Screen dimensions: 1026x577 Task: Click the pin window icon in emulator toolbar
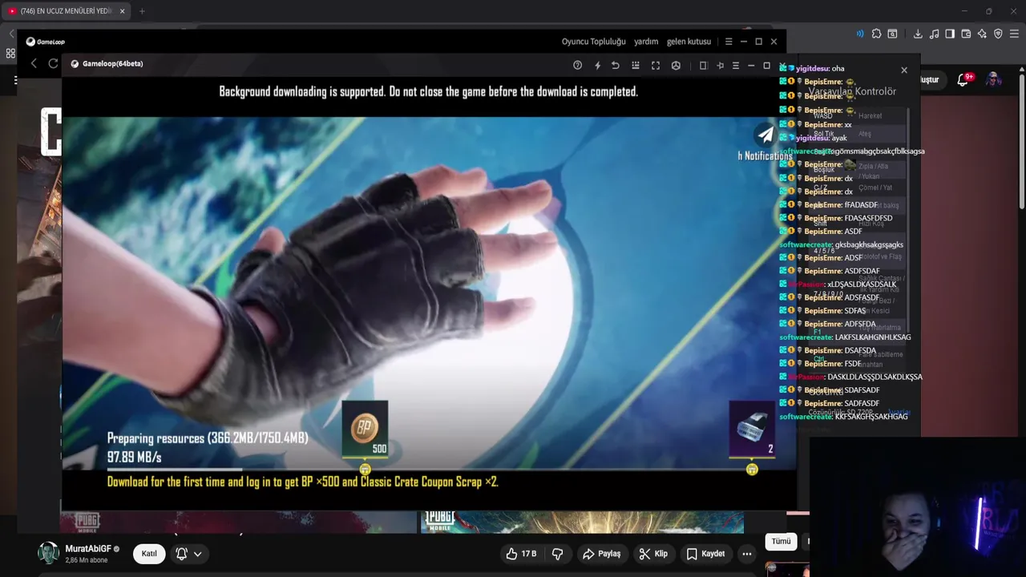(x=720, y=65)
